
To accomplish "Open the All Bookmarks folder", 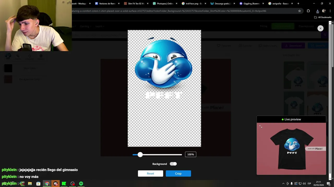I will pos(323,17).
